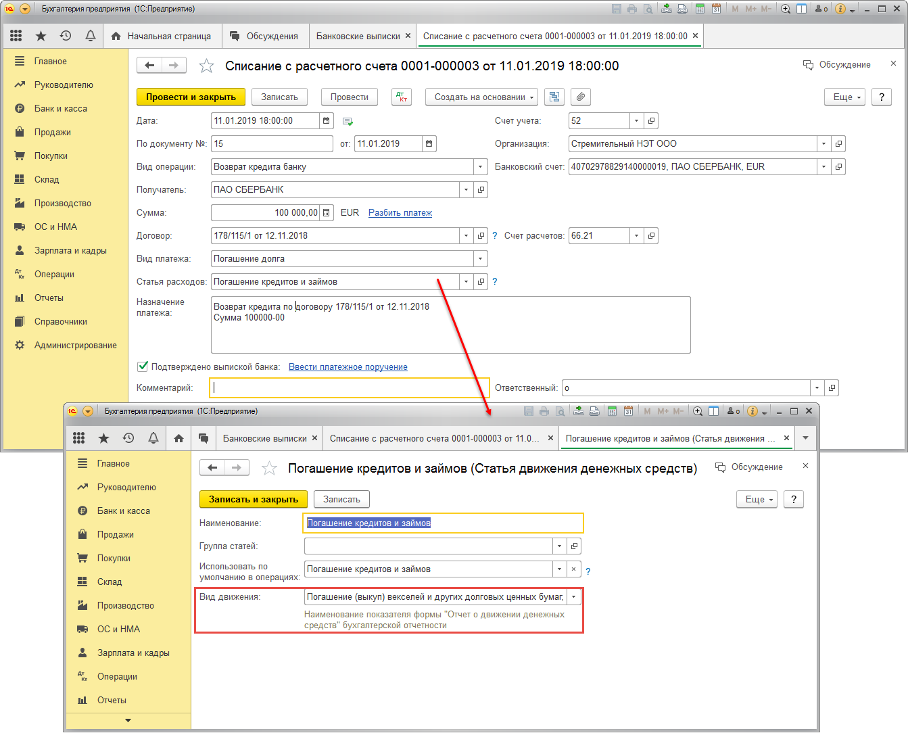The width and height of the screenshot is (908, 733).
Task: Click calendar icon in back window title bar
Action: coord(716,9)
